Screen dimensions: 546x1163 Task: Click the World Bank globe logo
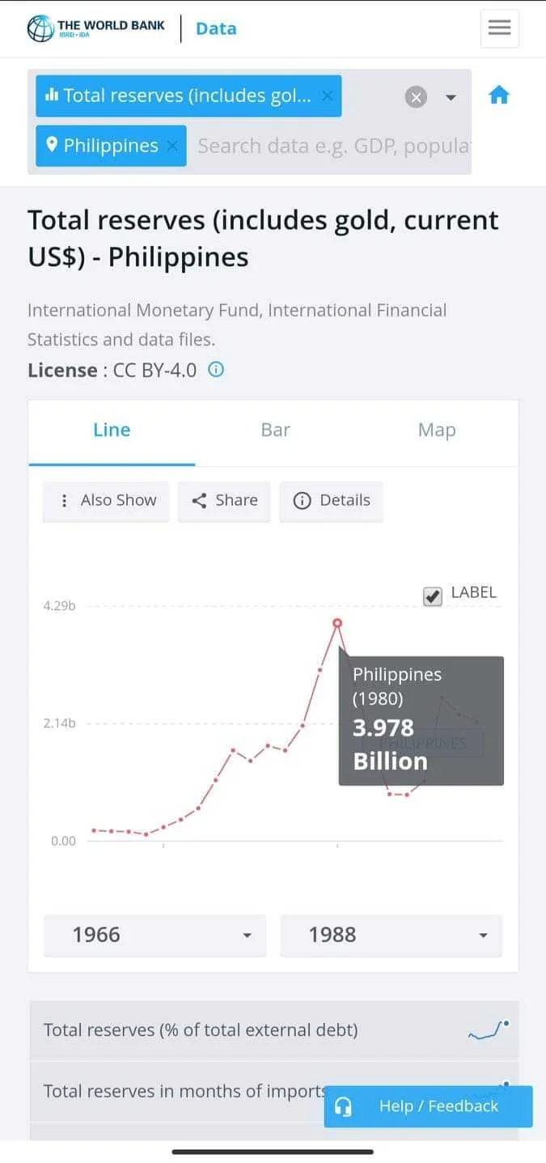[x=40, y=28]
